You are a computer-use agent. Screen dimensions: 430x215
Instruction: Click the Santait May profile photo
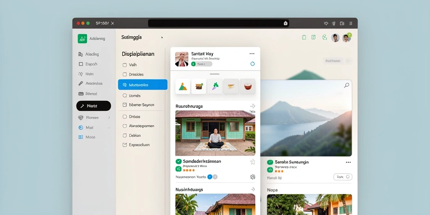coord(181,59)
